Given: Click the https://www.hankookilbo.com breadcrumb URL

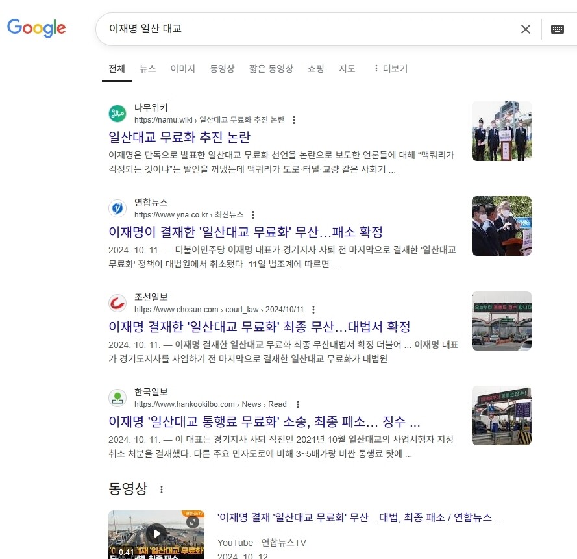Looking at the screenshot, I should coord(210,404).
